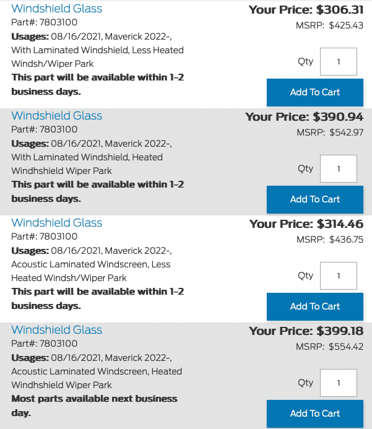Screen dimensions: 372x429
Task: Add the $390.94 heated windshield to cart
Action: (315, 199)
